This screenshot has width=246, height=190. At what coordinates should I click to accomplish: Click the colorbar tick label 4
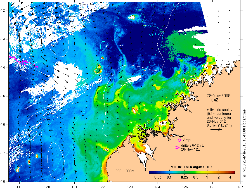click(230, 177)
